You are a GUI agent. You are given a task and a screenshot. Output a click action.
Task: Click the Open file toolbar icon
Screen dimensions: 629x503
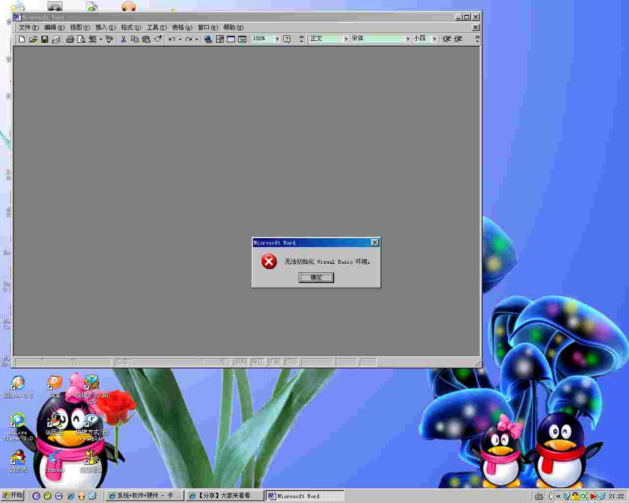pos(33,39)
